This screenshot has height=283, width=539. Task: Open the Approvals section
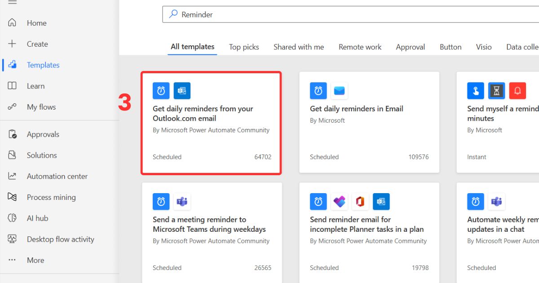click(43, 134)
